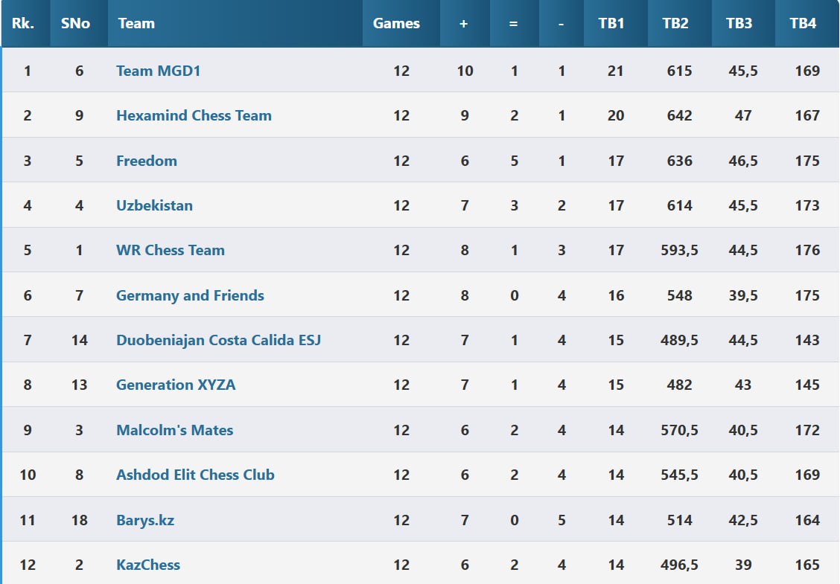Click the Rk. column header
This screenshot has height=584, width=840.
tap(23, 24)
